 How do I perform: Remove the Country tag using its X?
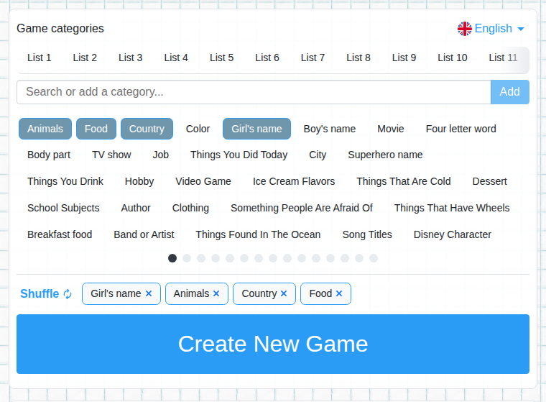click(284, 293)
